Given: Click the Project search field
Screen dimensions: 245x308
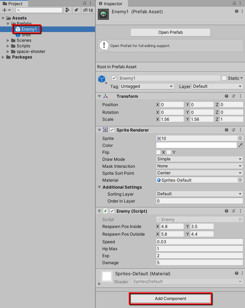Looking at the screenshot, I should [x=39, y=10].
